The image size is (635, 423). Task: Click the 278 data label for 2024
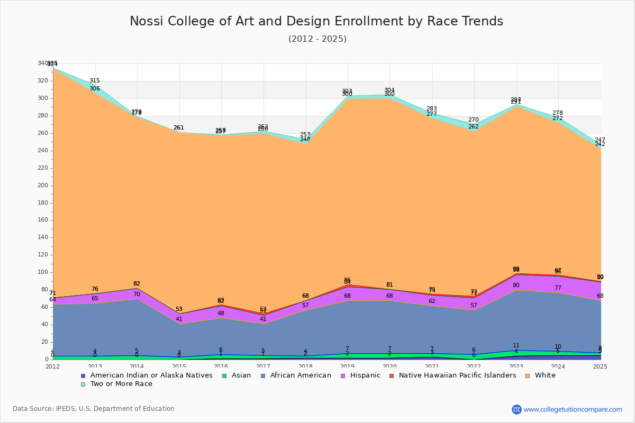coord(558,113)
